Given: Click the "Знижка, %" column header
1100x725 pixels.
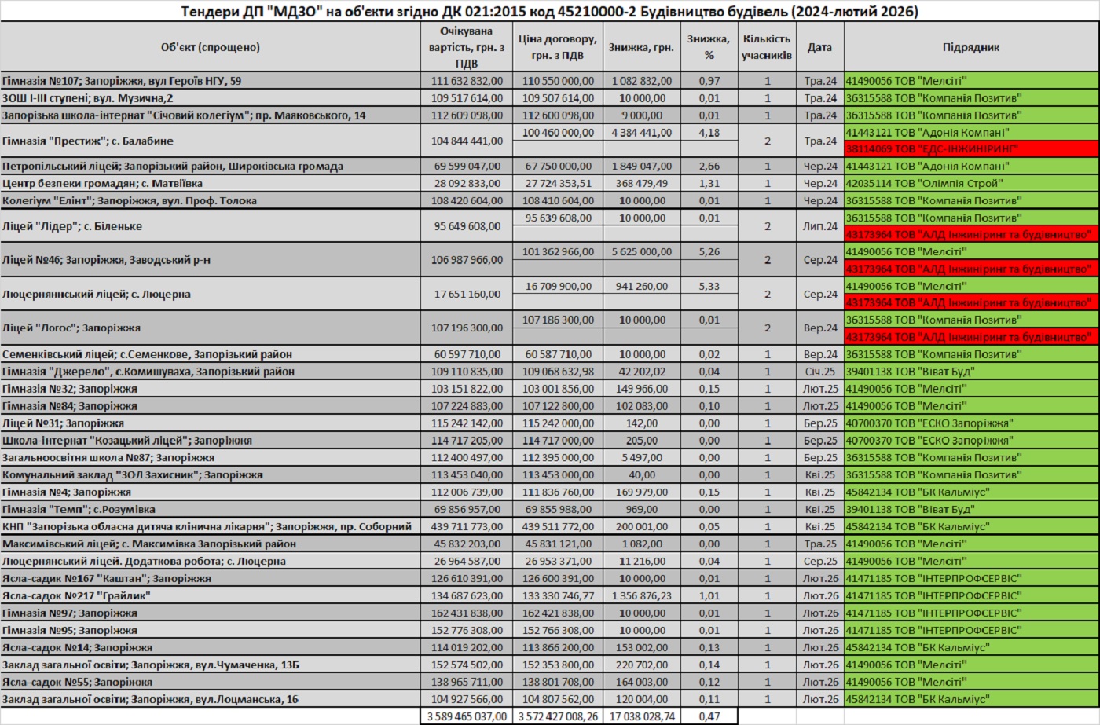Looking at the screenshot, I should click(x=709, y=47).
